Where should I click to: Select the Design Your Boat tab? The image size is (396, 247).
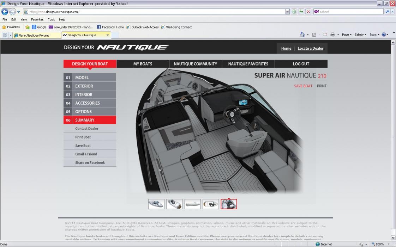tap(90, 64)
